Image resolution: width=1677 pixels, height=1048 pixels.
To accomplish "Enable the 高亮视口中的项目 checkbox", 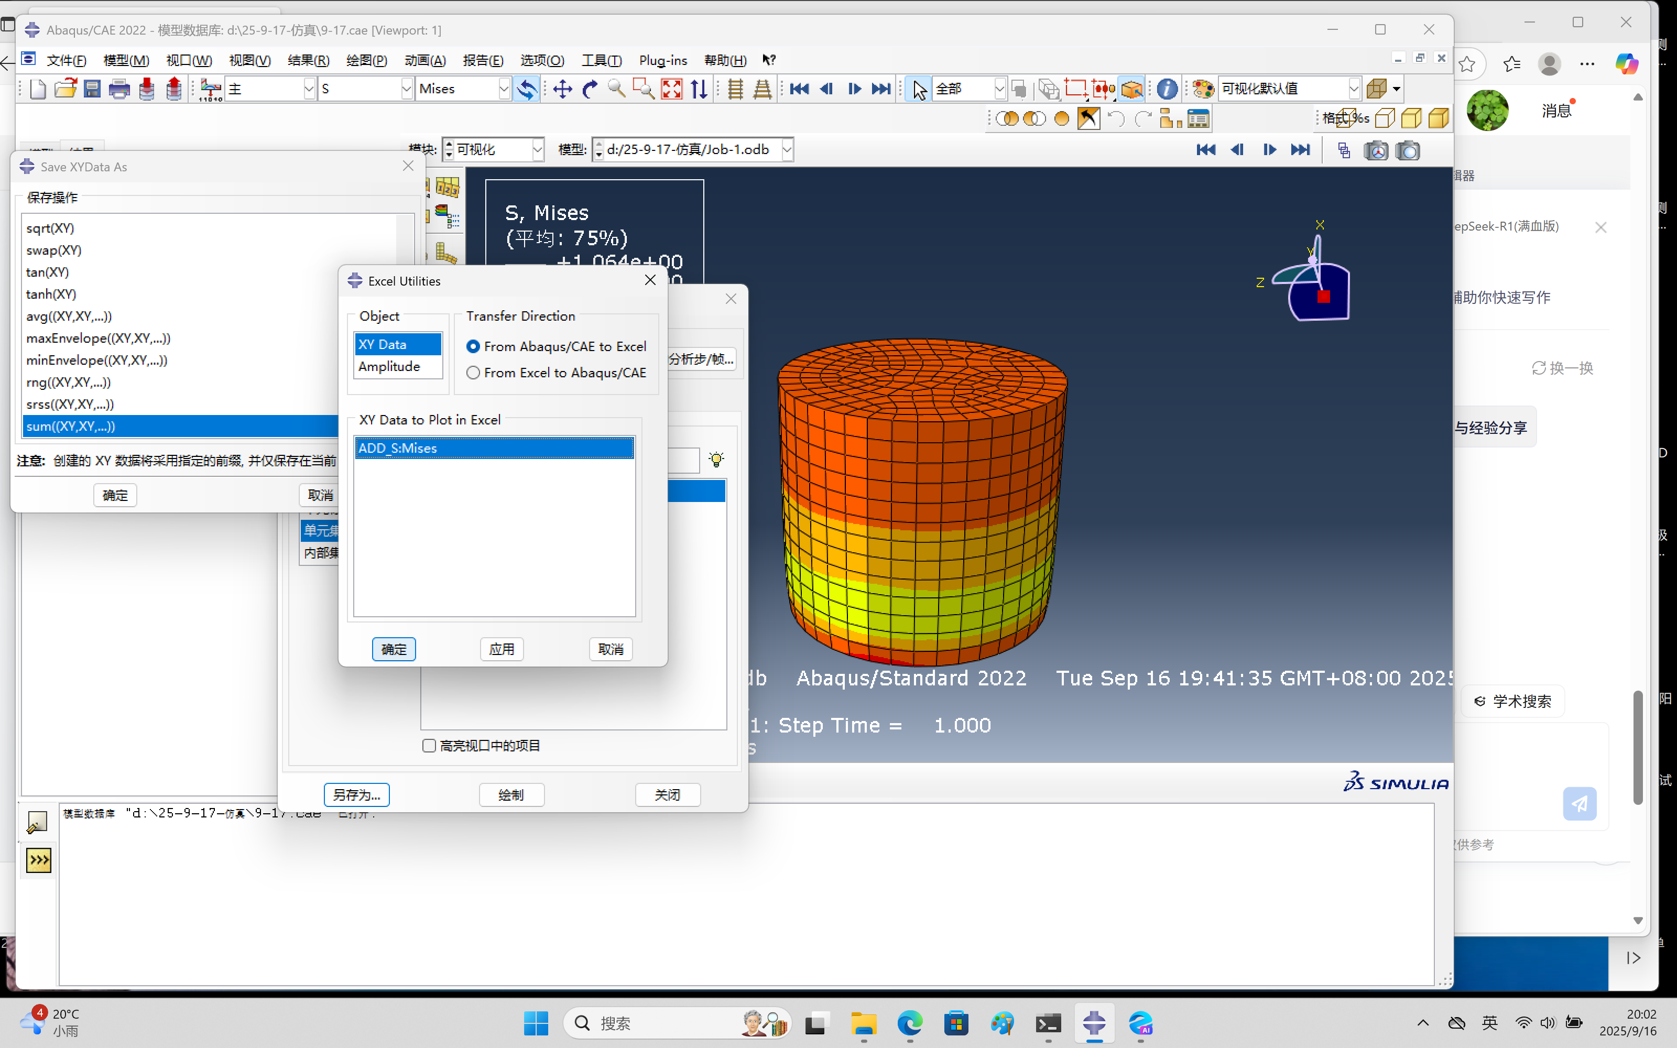I will pyautogui.click(x=429, y=746).
